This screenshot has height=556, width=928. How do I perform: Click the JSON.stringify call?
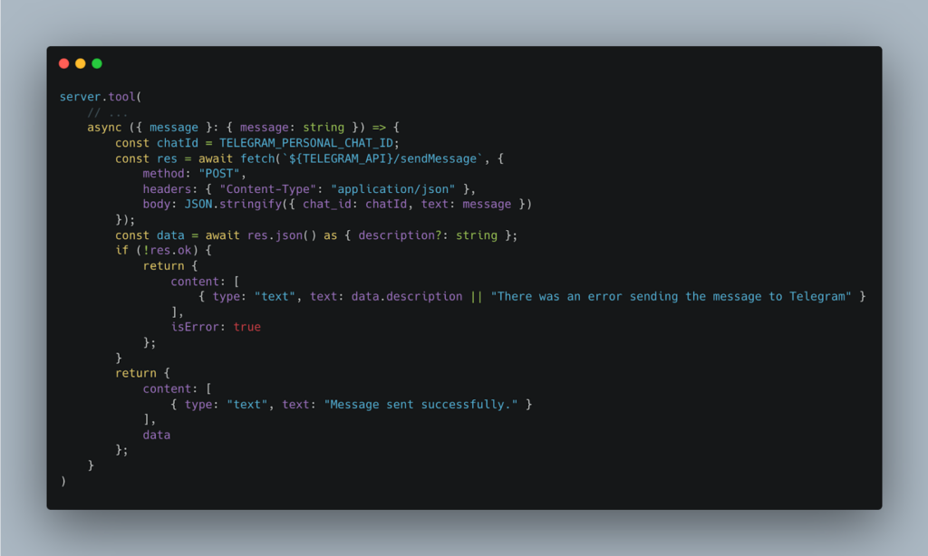(x=233, y=204)
